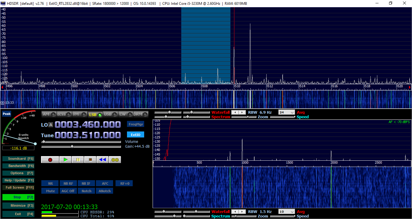This screenshot has height=219, width=412.
Task: Switch demodulation mode to USB
Action: tap(110, 114)
